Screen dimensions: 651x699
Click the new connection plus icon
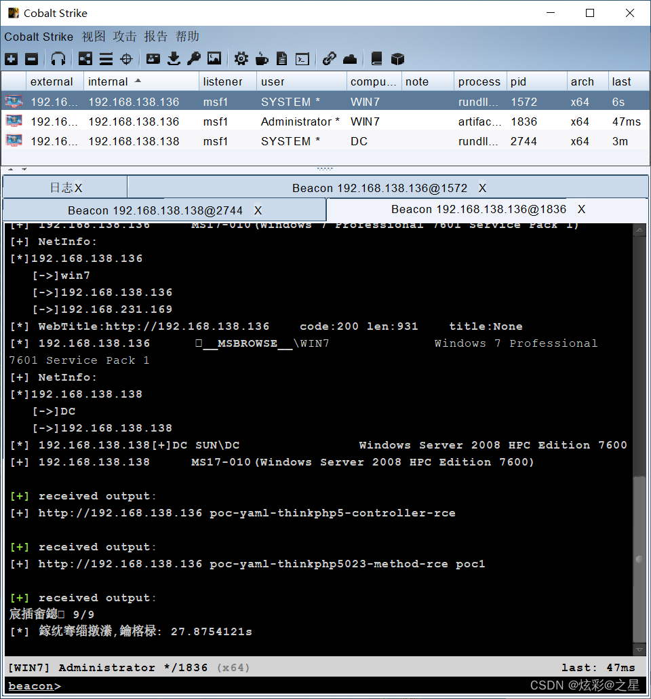(x=11, y=59)
